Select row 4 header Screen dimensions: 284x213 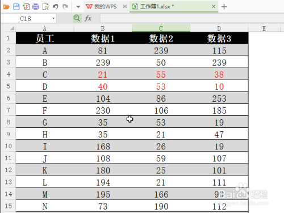tap(9, 74)
